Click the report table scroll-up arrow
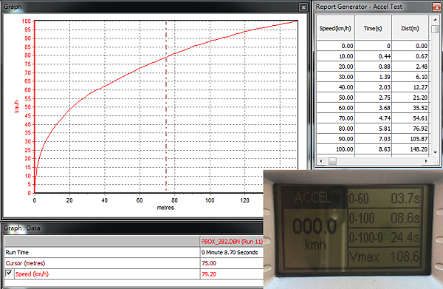This screenshot has height=289, width=443. tap(435, 19)
